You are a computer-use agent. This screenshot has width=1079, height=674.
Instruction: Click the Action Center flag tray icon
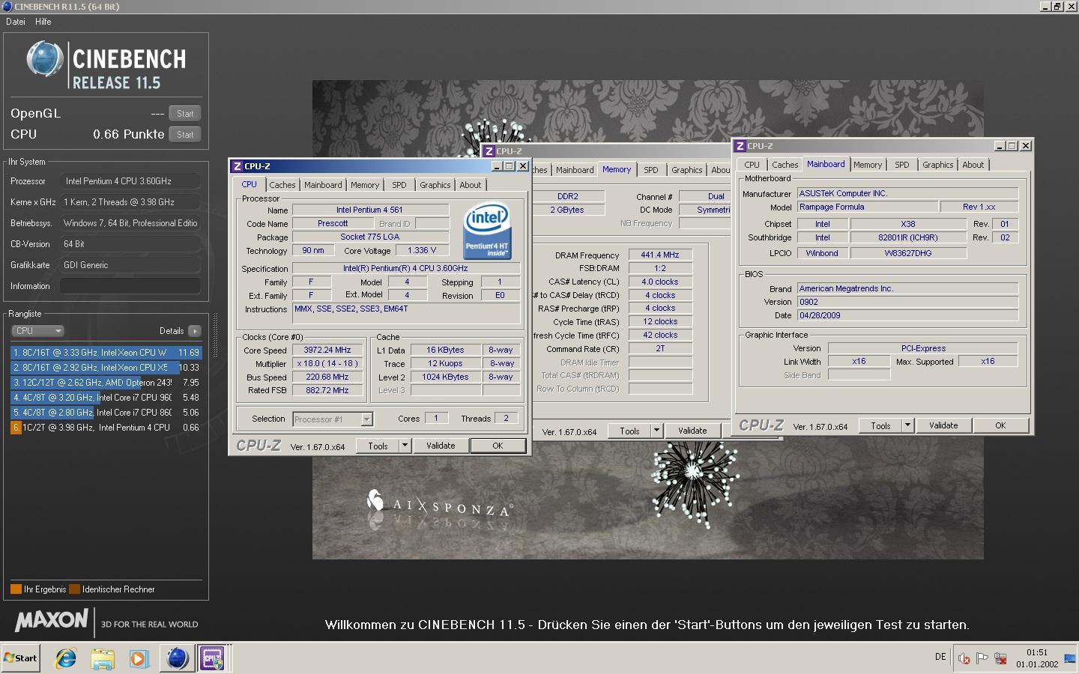(982, 658)
